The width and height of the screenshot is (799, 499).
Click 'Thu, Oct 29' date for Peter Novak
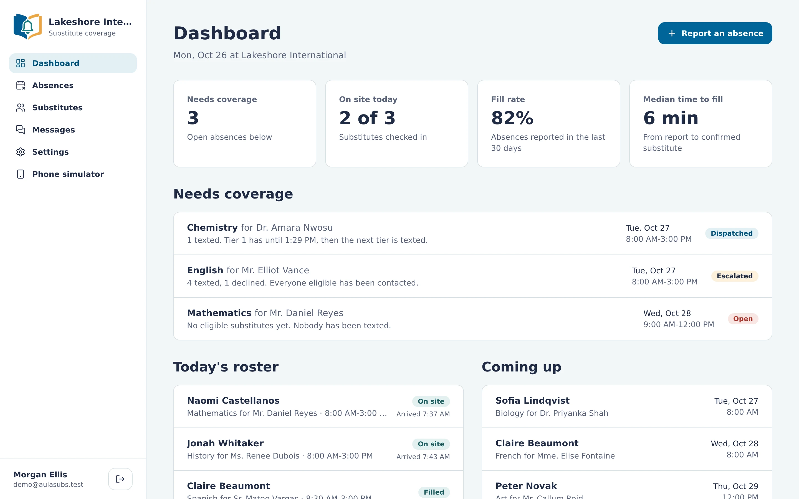736,486
